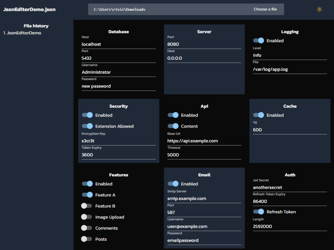Edit the Auth Length field 2592000
The width and height of the screenshot is (334, 250).
tap(290, 227)
